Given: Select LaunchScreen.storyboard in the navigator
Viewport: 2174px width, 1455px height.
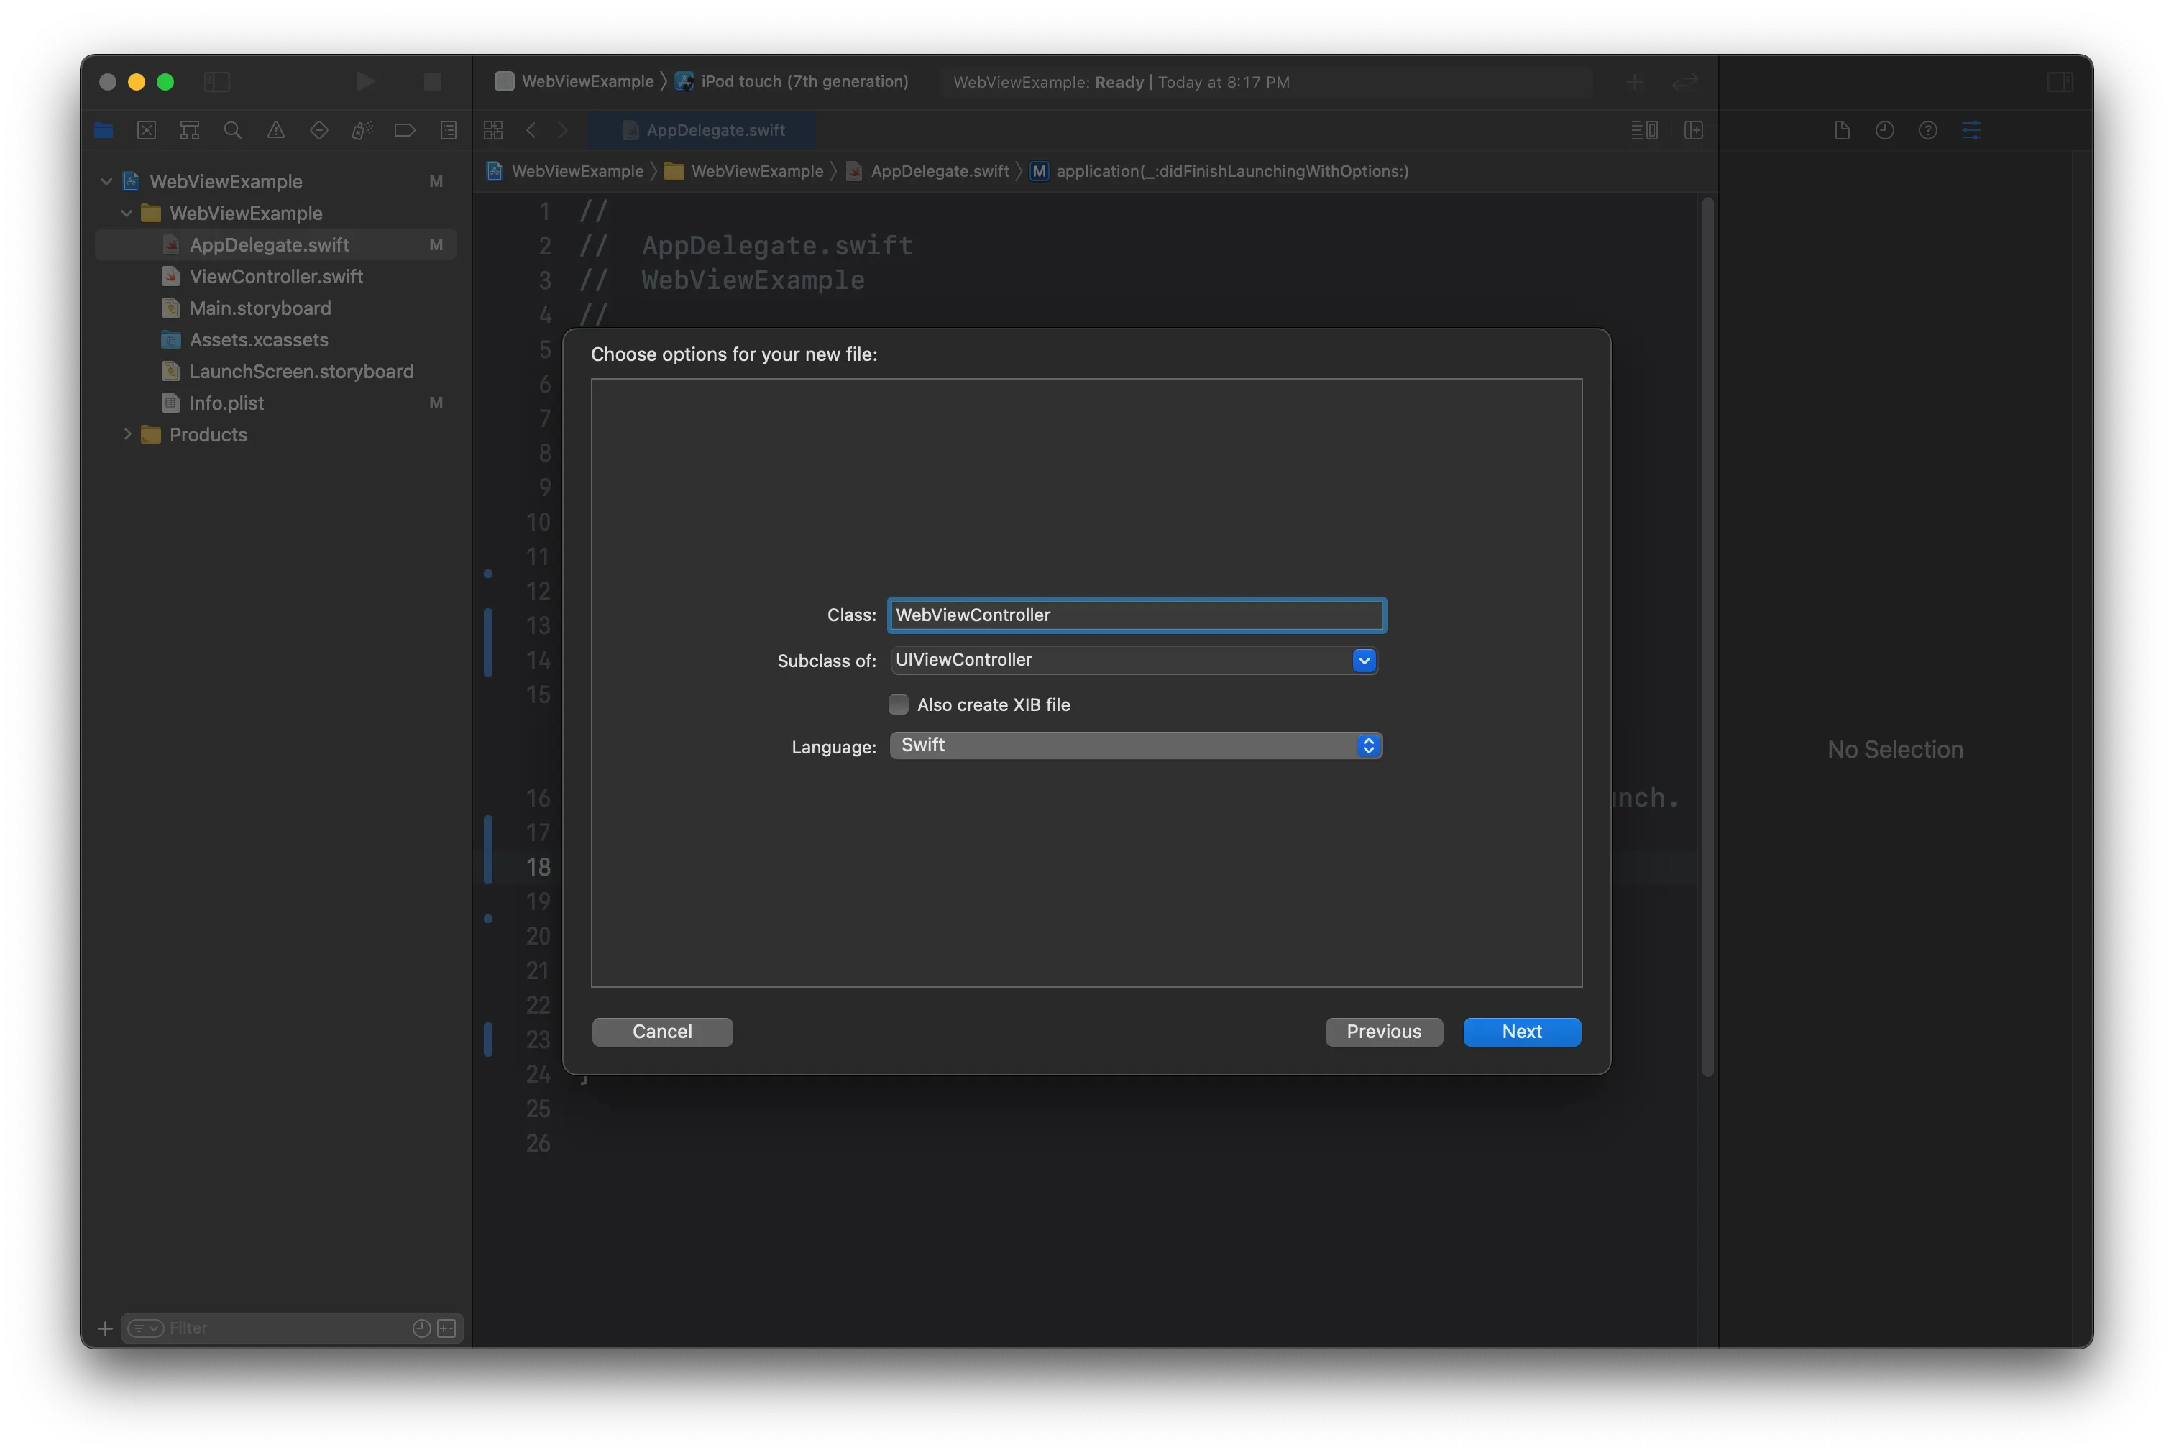Looking at the screenshot, I should [x=275, y=371].
